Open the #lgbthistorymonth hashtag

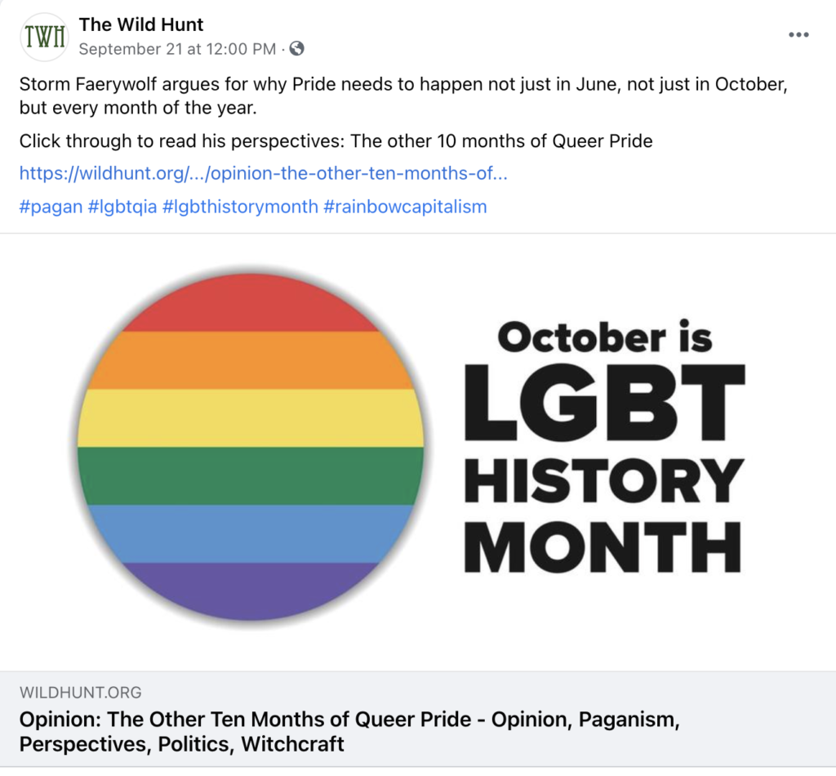[x=240, y=206]
